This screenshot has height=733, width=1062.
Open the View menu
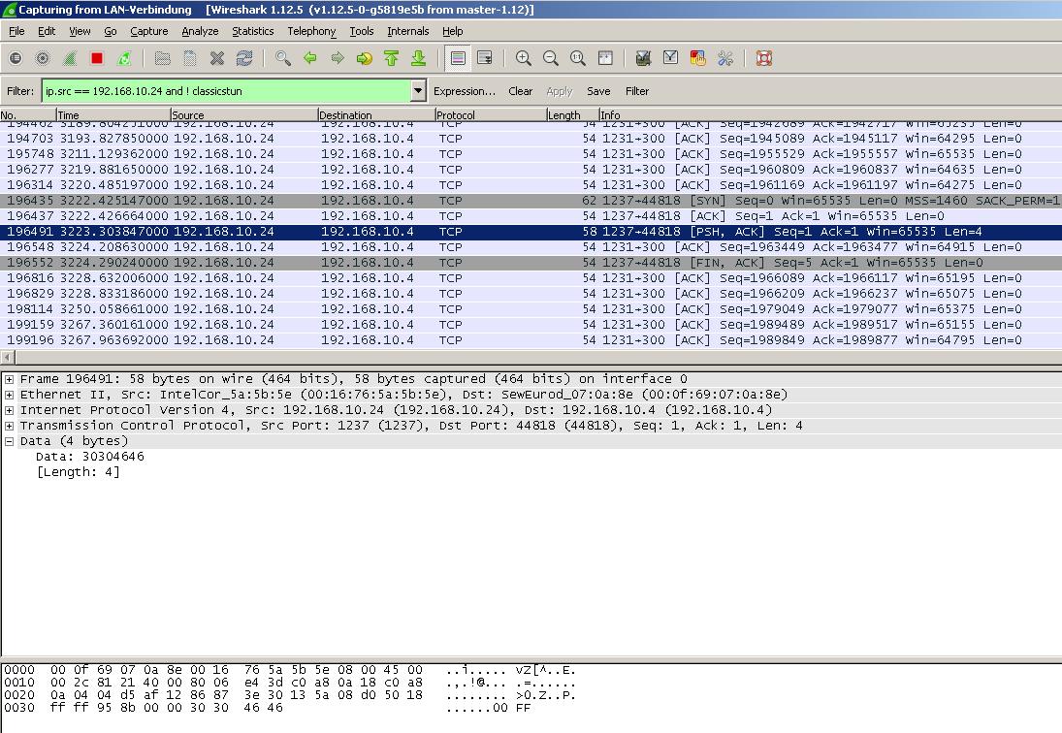click(80, 31)
